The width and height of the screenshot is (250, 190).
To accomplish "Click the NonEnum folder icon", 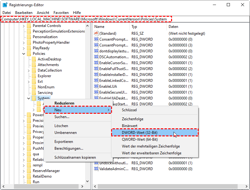I will (34, 87).
